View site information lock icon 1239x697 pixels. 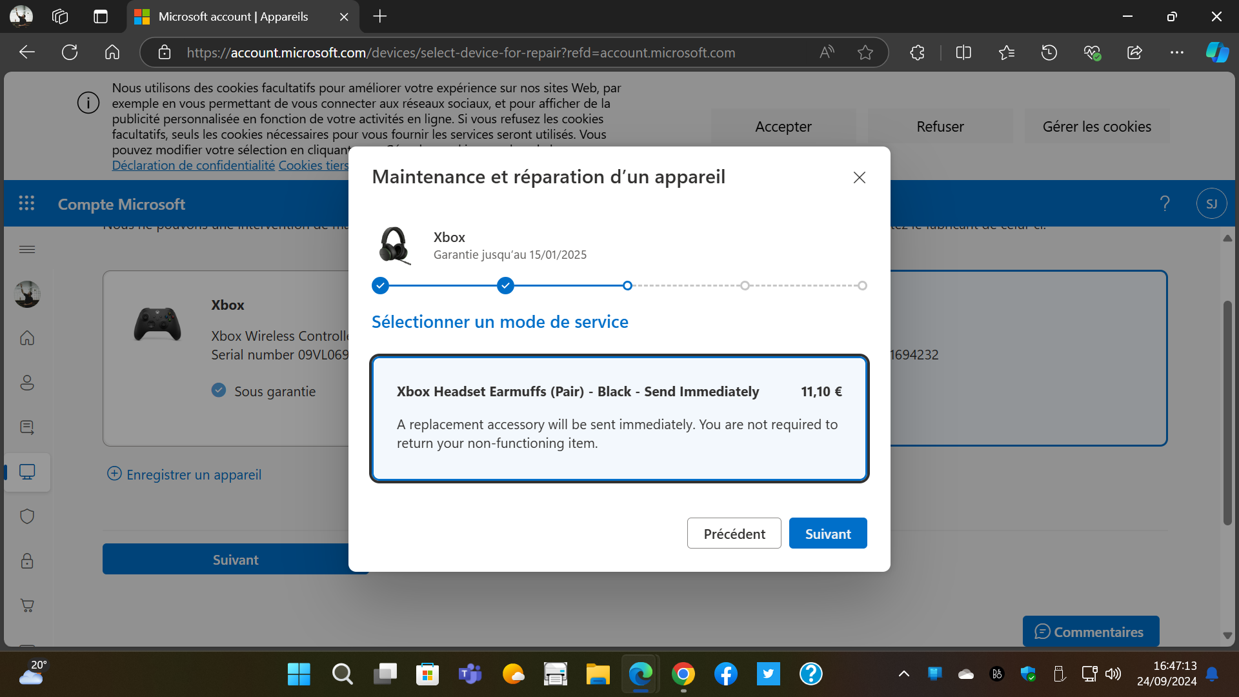(x=165, y=52)
